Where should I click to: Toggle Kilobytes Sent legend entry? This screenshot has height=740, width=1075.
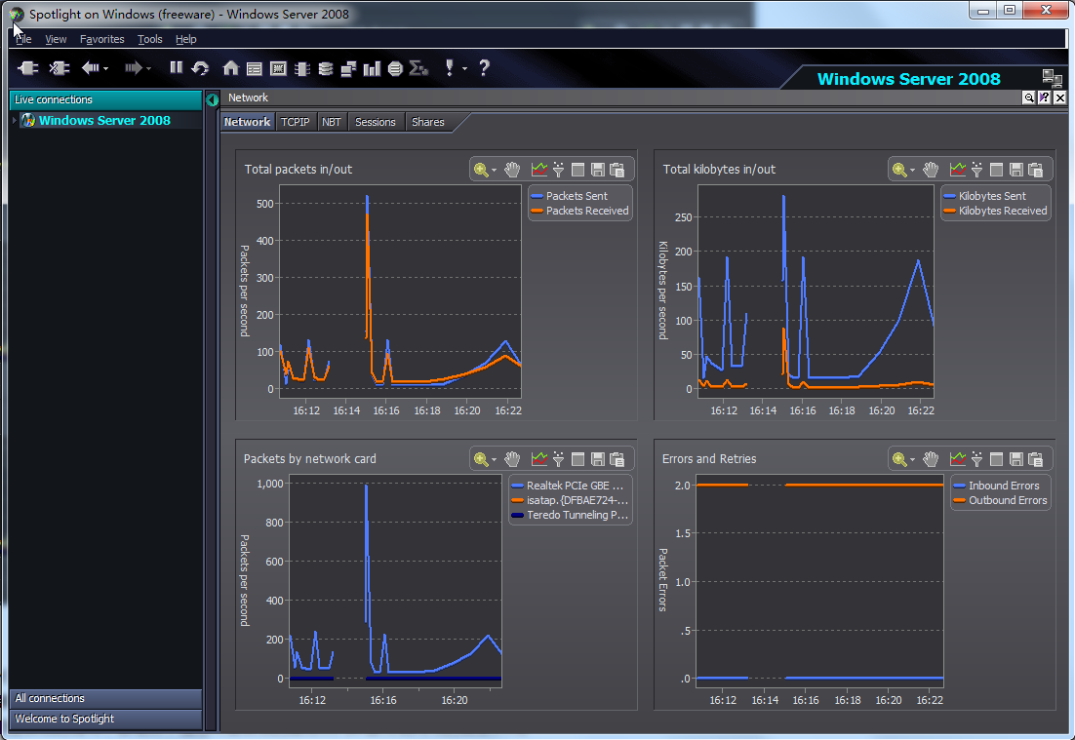985,196
